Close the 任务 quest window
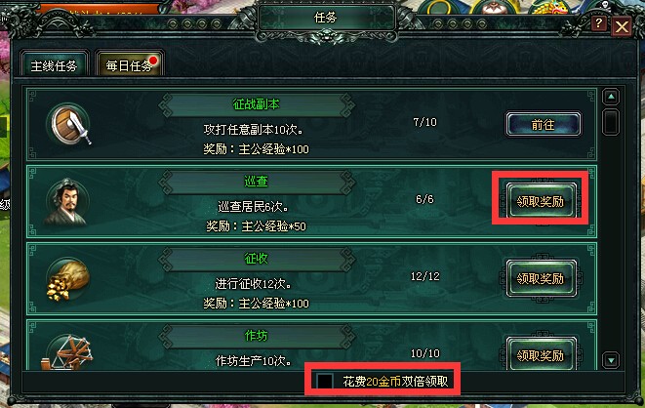This screenshot has width=645, height=408. pos(622,27)
